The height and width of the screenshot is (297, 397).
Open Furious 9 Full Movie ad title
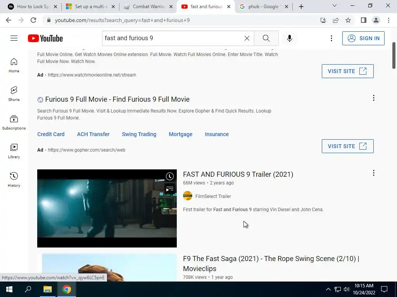(117, 99)
